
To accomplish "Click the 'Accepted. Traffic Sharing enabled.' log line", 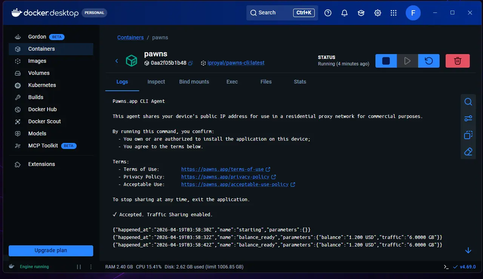I will coord(163,214).
